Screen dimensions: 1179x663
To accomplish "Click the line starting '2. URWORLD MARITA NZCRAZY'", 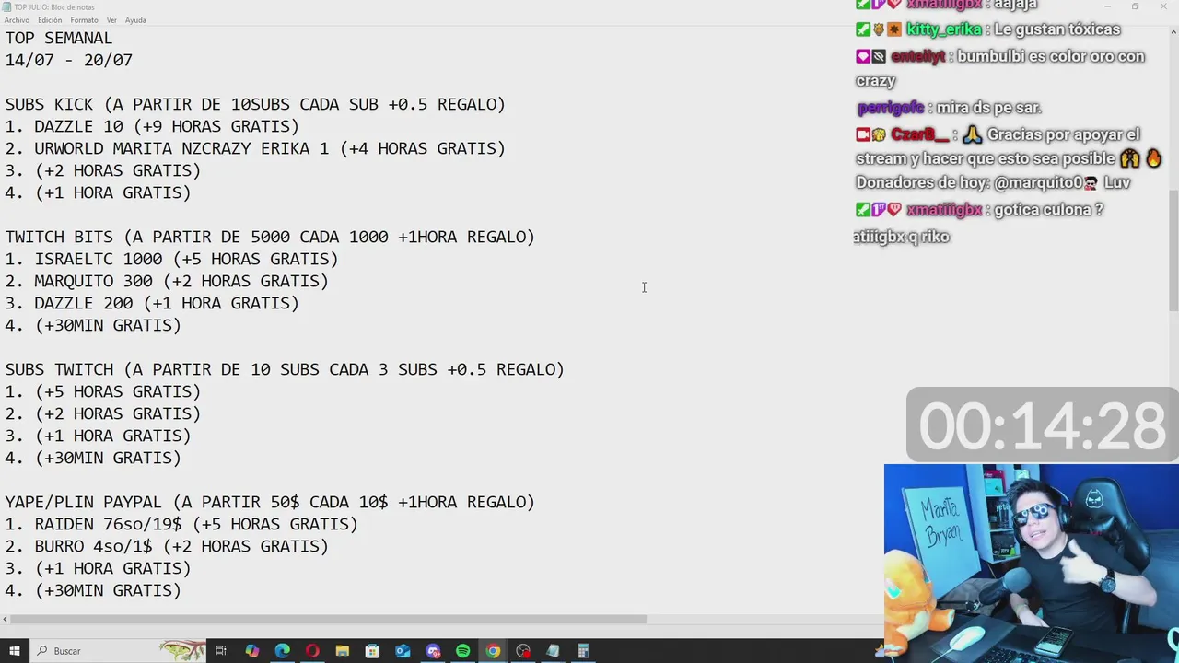I will [x=255, y=148].
